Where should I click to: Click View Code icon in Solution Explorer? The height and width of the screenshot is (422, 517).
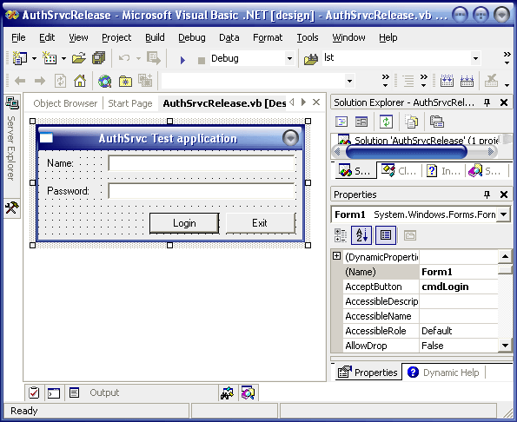[341, 122]
